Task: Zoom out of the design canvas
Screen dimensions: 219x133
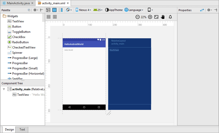Action: tap(137, 17)
